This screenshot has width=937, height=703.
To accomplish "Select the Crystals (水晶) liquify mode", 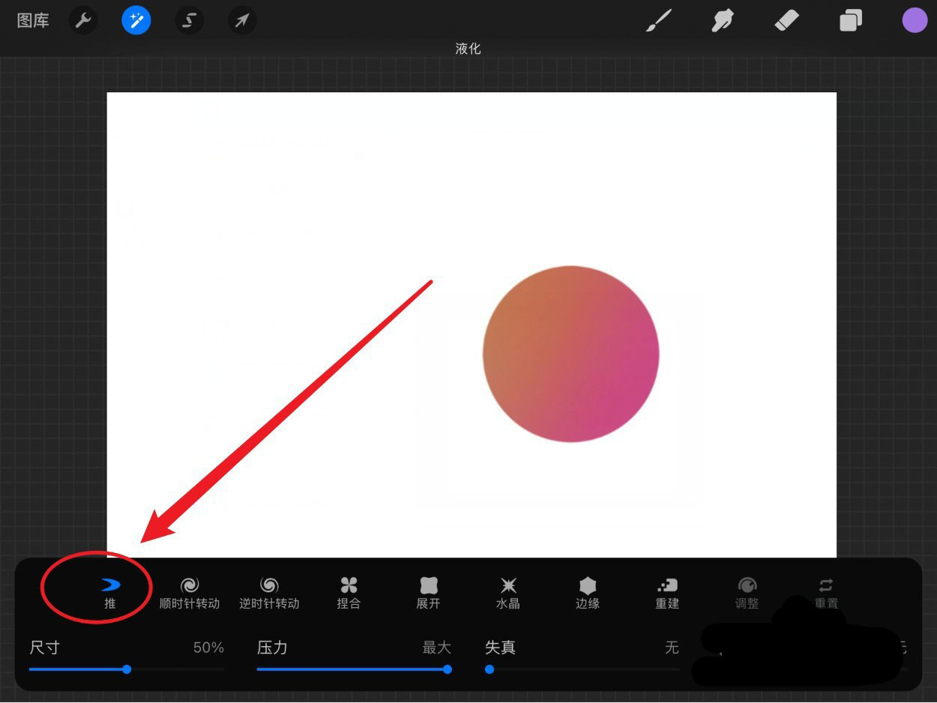I will point(508,593).
